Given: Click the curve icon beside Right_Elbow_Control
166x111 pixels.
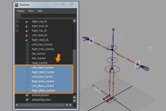Looking at the screenshot, I should 27,90.
